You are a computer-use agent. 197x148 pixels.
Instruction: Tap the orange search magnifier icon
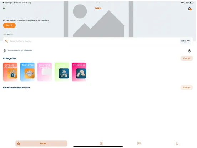6,41
